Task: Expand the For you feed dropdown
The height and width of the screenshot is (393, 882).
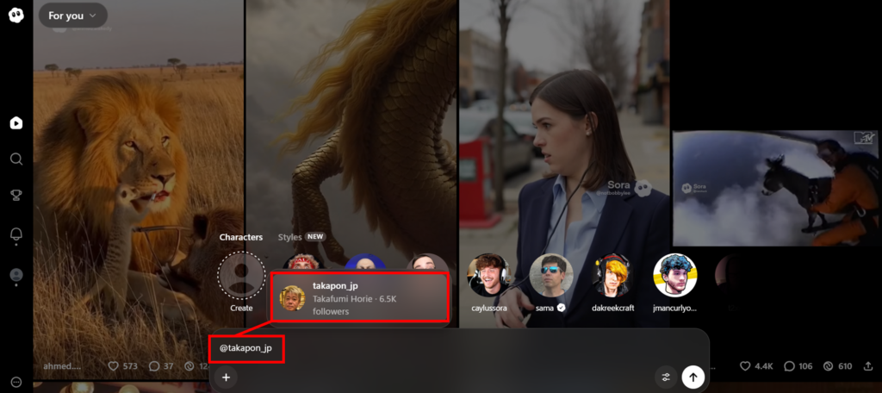Action: [72, 16]
